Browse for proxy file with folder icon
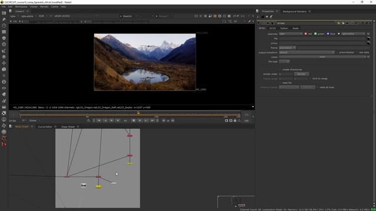Viewport: 376px width, 211px height. 368,43
